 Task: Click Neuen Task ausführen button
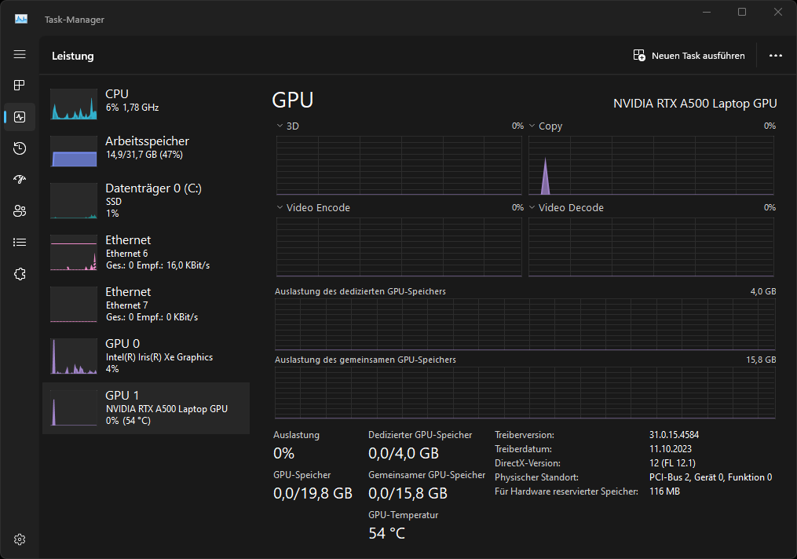tap(689, 56)
